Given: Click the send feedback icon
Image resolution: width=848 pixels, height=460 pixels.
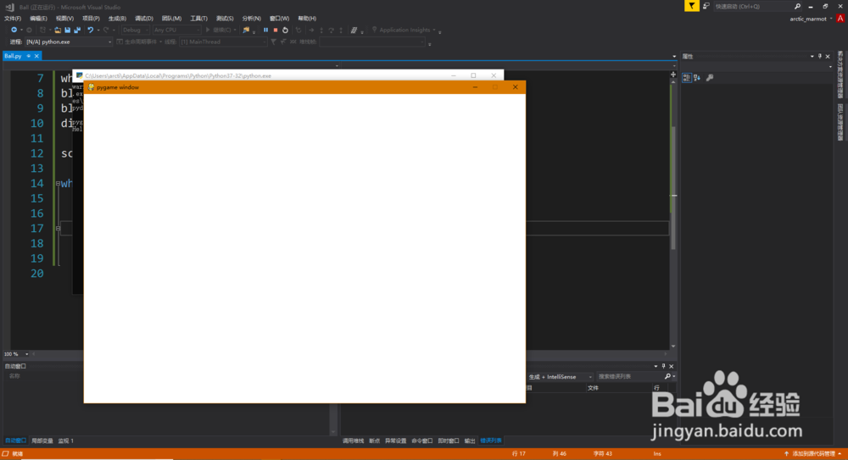Looking at the screenshot, I should tap(706, 6).
